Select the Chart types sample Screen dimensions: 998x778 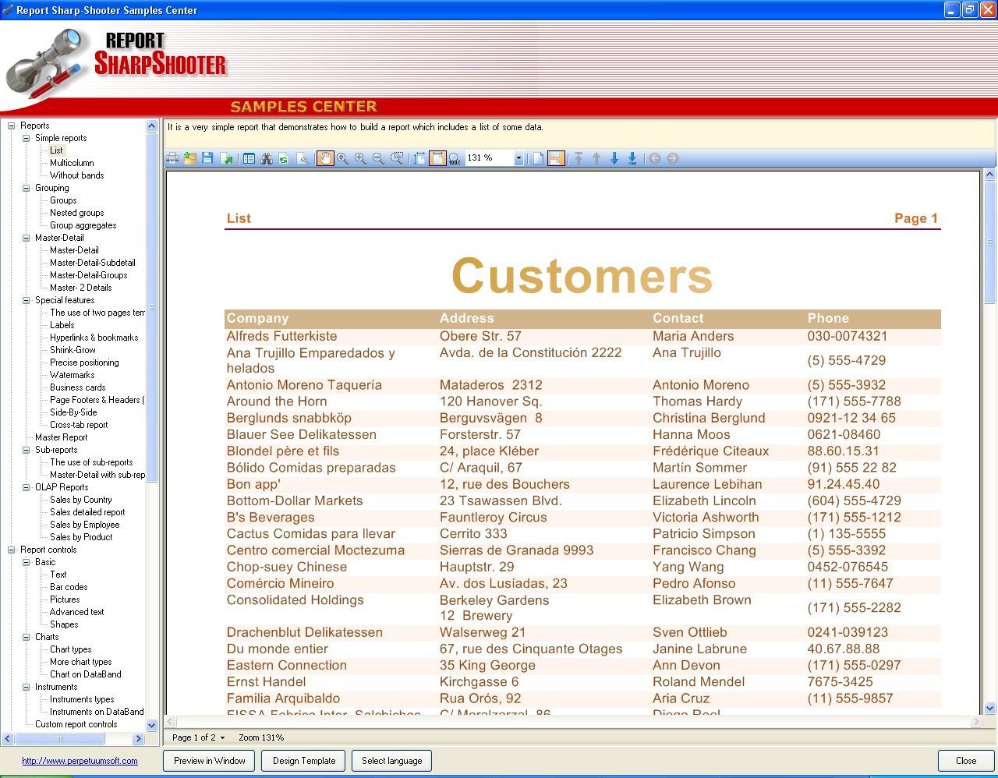(70, 649)
